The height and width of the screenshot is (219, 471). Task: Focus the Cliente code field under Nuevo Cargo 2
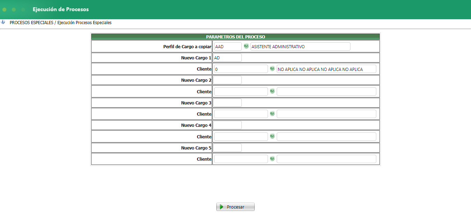click(241, 92)
